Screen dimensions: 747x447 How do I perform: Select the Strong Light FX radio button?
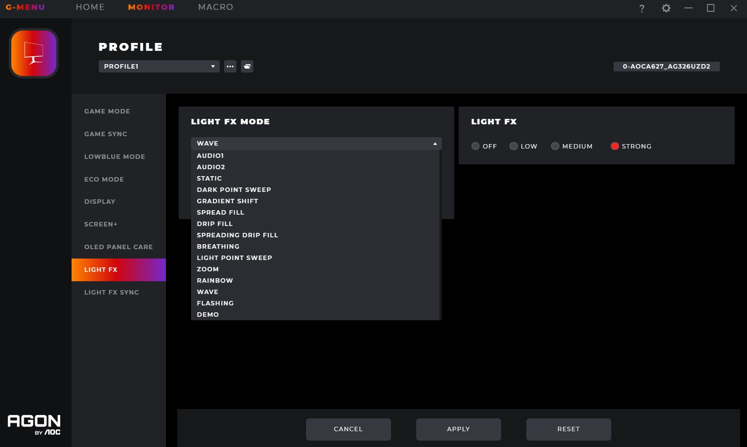(x=615, y=146)
